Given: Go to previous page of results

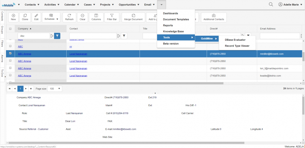Looking at the screenshot, I should [15, 89].
